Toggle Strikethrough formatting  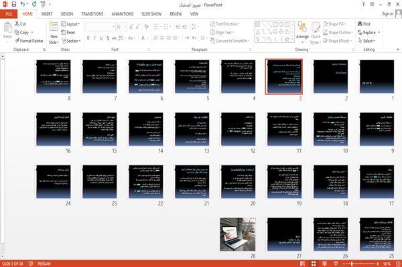click(115, 38)
